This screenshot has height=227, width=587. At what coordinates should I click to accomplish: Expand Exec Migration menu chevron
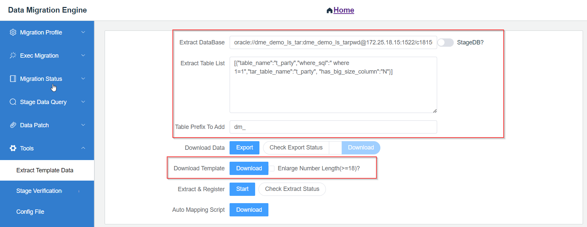[83, 55]
